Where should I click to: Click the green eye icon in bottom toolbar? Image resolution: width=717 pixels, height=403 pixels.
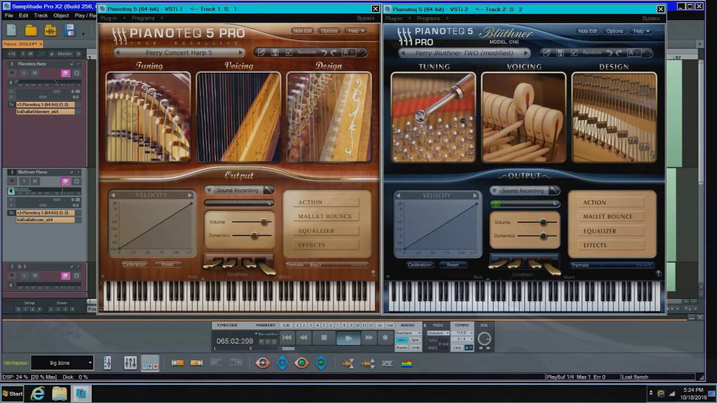point(301,363)
